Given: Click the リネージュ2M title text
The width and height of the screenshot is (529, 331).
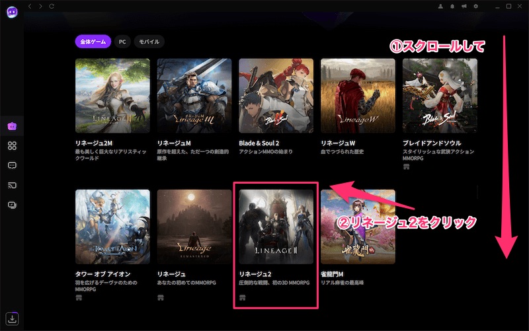Looking at the screenshot, I should 94,143.
